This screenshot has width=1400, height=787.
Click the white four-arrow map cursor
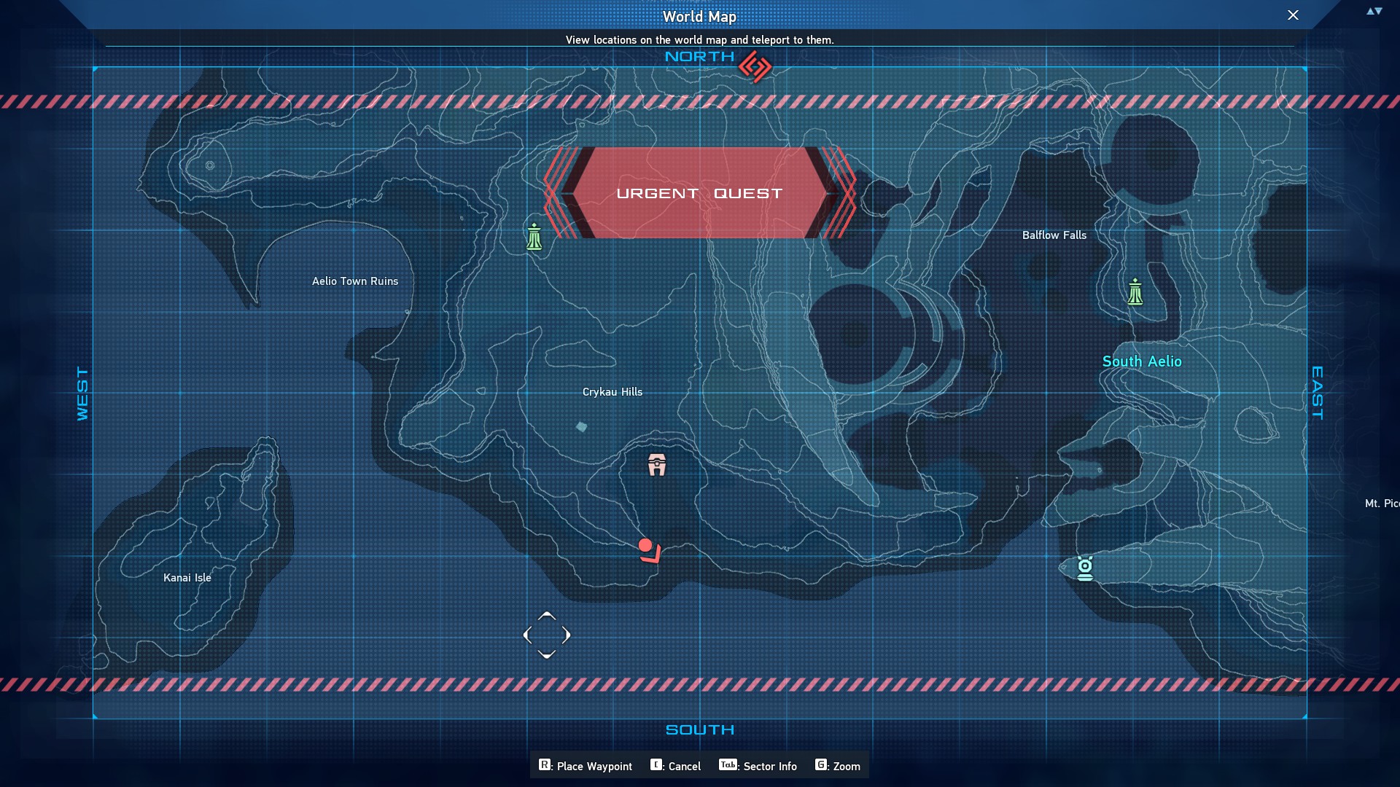tap(547, 635)
